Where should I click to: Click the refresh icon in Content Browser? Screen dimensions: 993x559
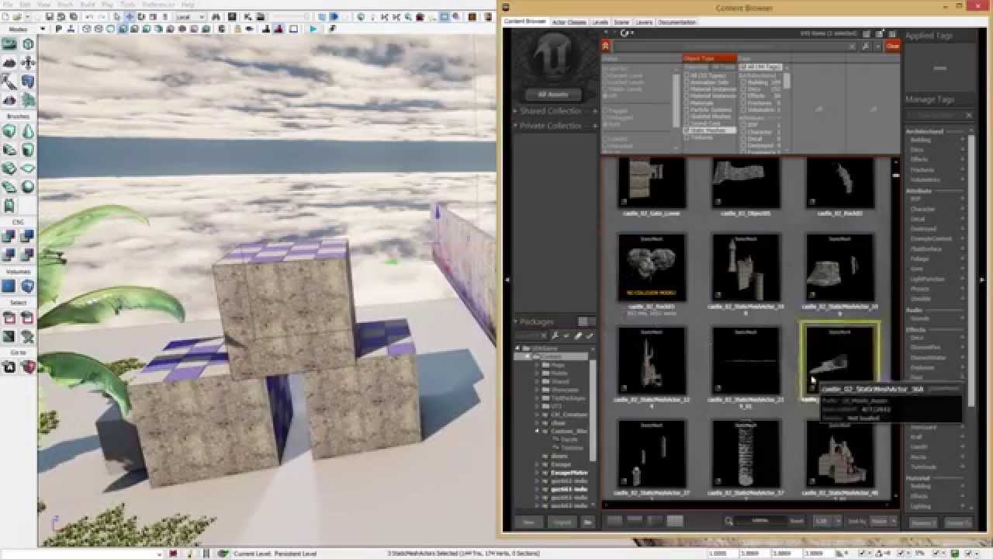pyautogui.click(x=624, y=33)
